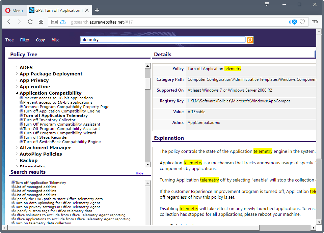Screen dimensions: 324x233
Task: Open the Misc menu
Action: point(55,40)
